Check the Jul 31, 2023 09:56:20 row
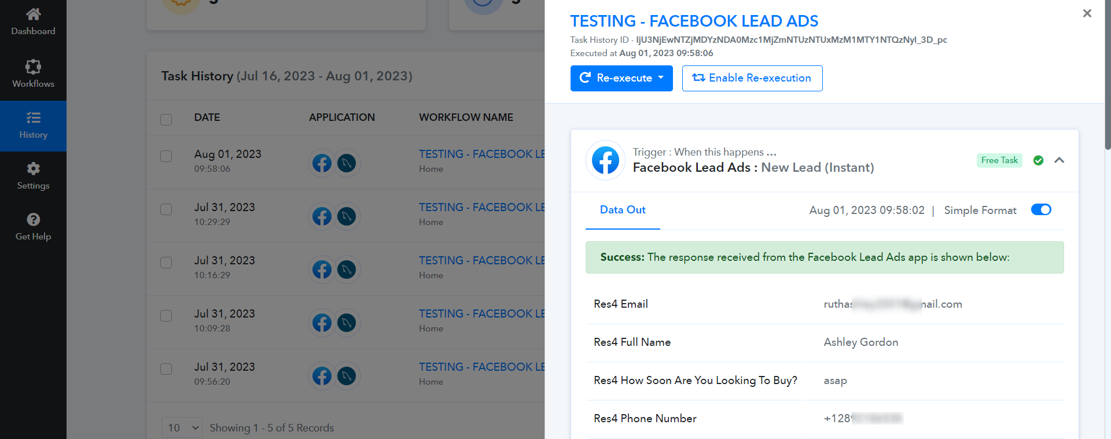Viewport: 1111px width, 439px height. coord(166,369)
